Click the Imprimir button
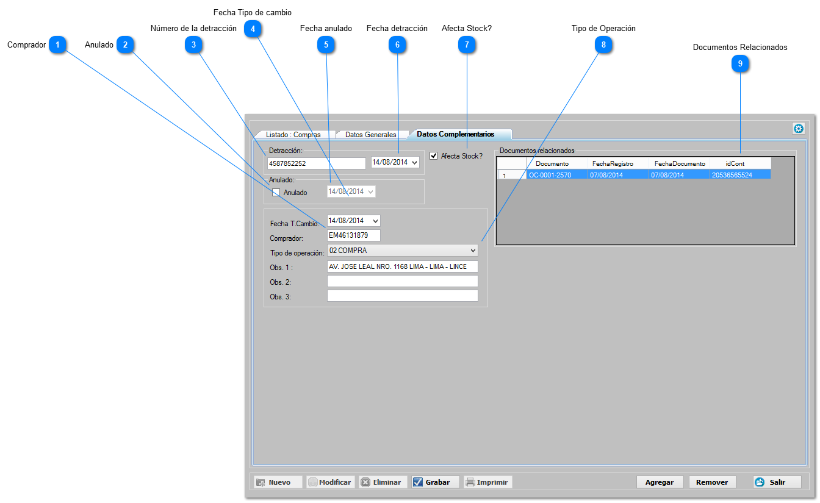820x503 pixels. point(487,482)
